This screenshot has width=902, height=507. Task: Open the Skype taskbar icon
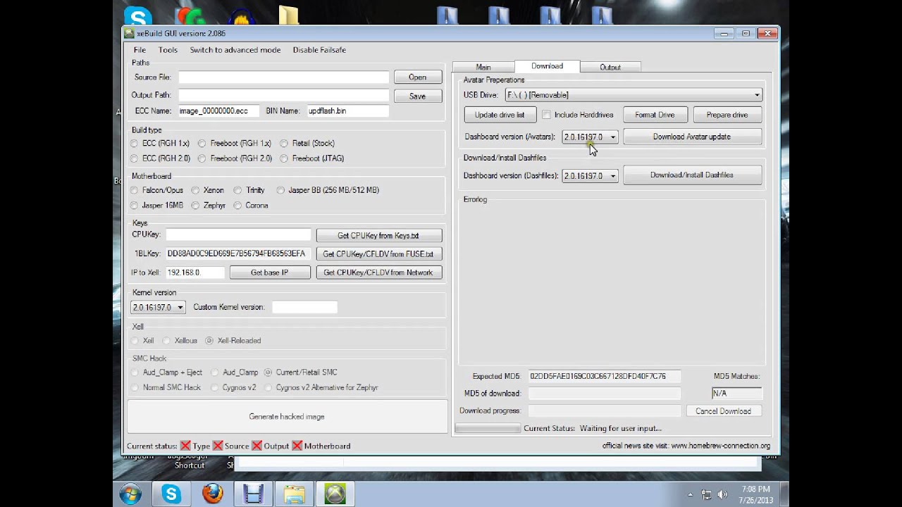[x=171, y=494]
